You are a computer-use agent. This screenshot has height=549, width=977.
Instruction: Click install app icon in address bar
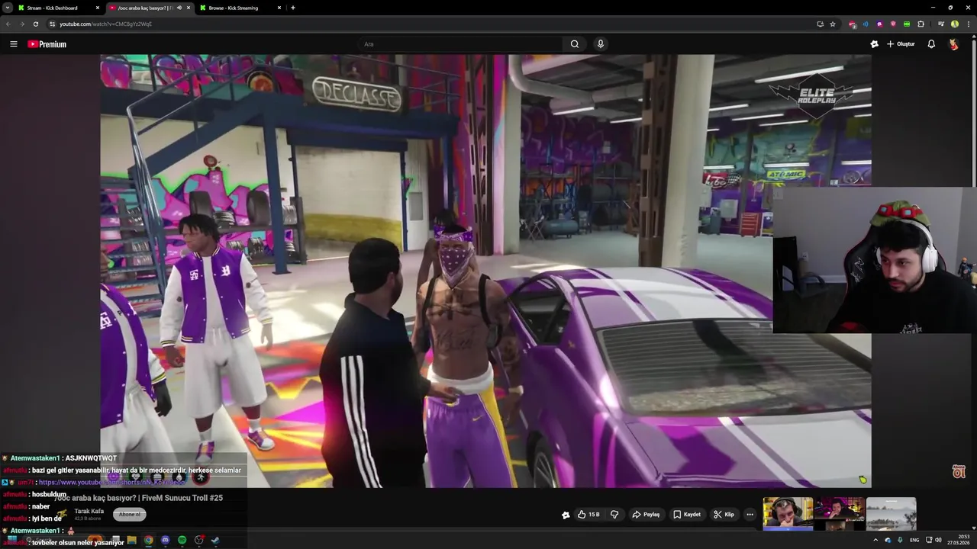point(821,24)
